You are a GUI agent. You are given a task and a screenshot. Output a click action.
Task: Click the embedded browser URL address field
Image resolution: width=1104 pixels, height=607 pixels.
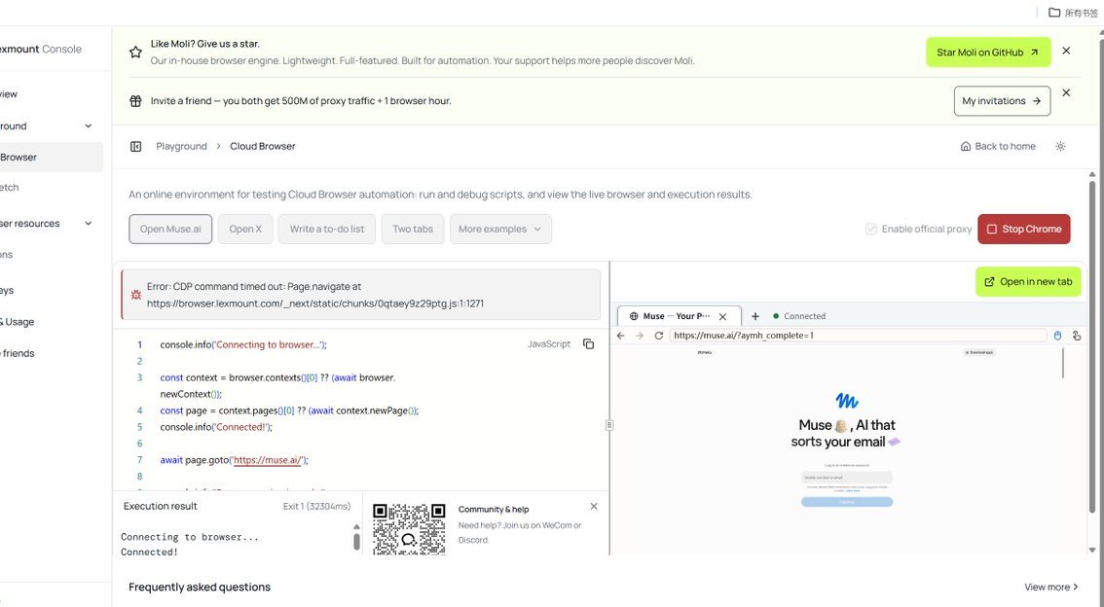(x=858, y=336)
